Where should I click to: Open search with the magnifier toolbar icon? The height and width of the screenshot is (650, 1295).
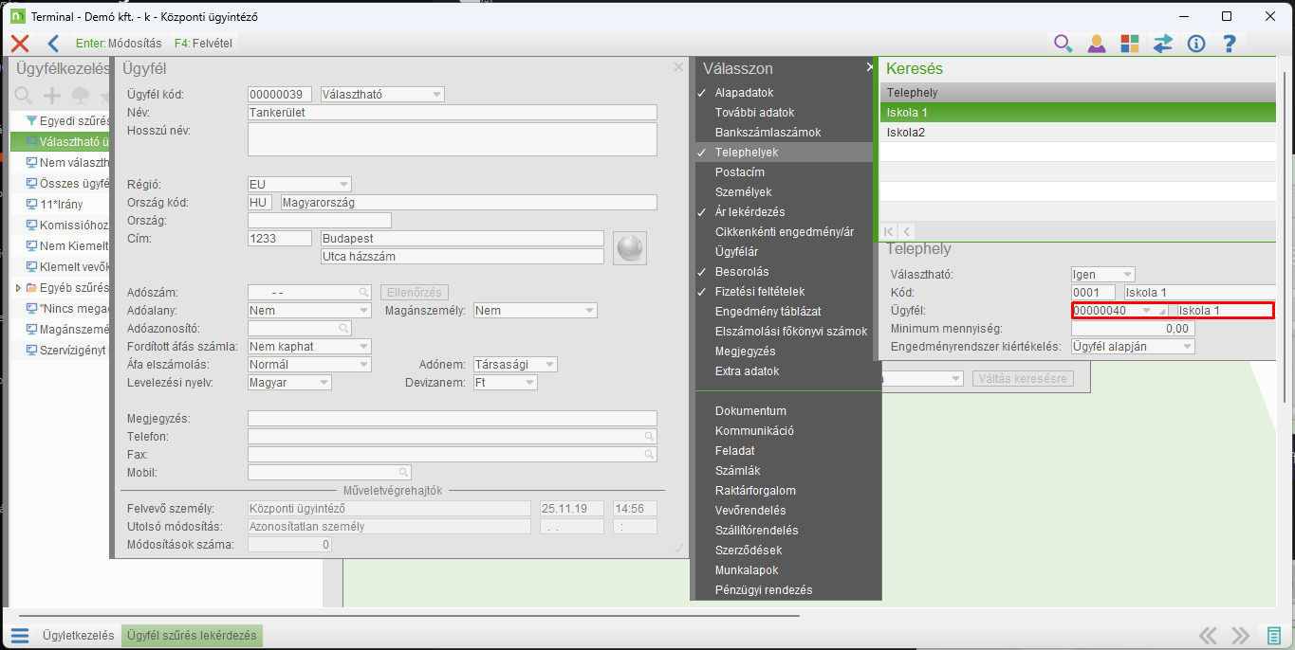1063,44
